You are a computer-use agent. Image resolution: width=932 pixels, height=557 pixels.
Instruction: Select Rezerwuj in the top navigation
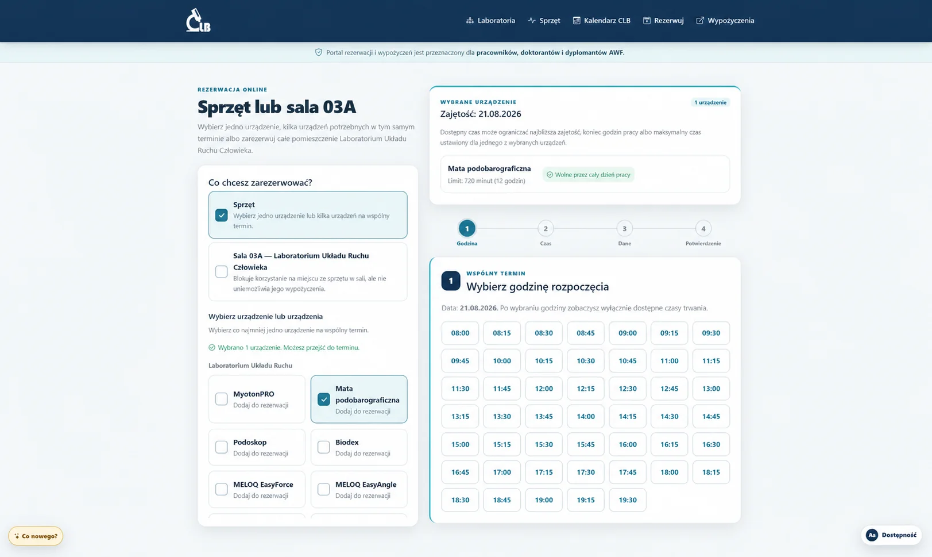663,20
